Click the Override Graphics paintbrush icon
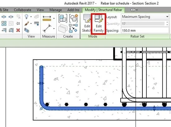Viewport: 171px width, 127px height. [26, 23]
